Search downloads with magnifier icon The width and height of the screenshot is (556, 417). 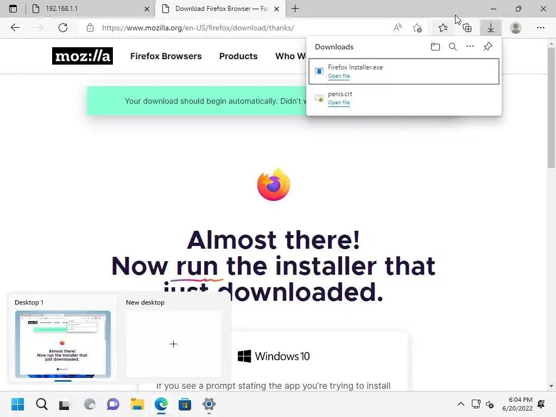click(x=453, y=47)
